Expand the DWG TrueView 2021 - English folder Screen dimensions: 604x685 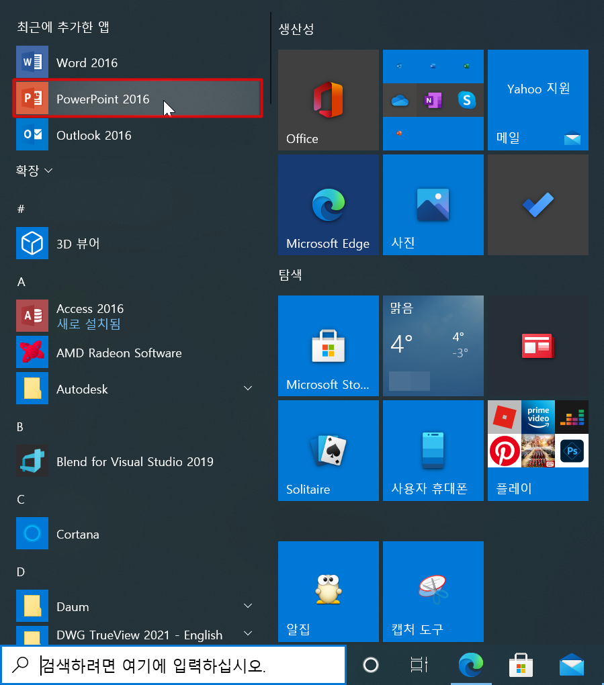point(248,633)
